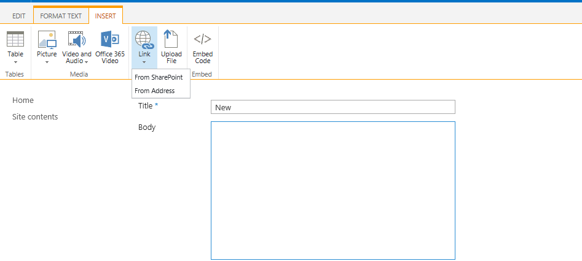Switch to the EDIT ribbon tab
582x261 pixels.
coord(19,17)
